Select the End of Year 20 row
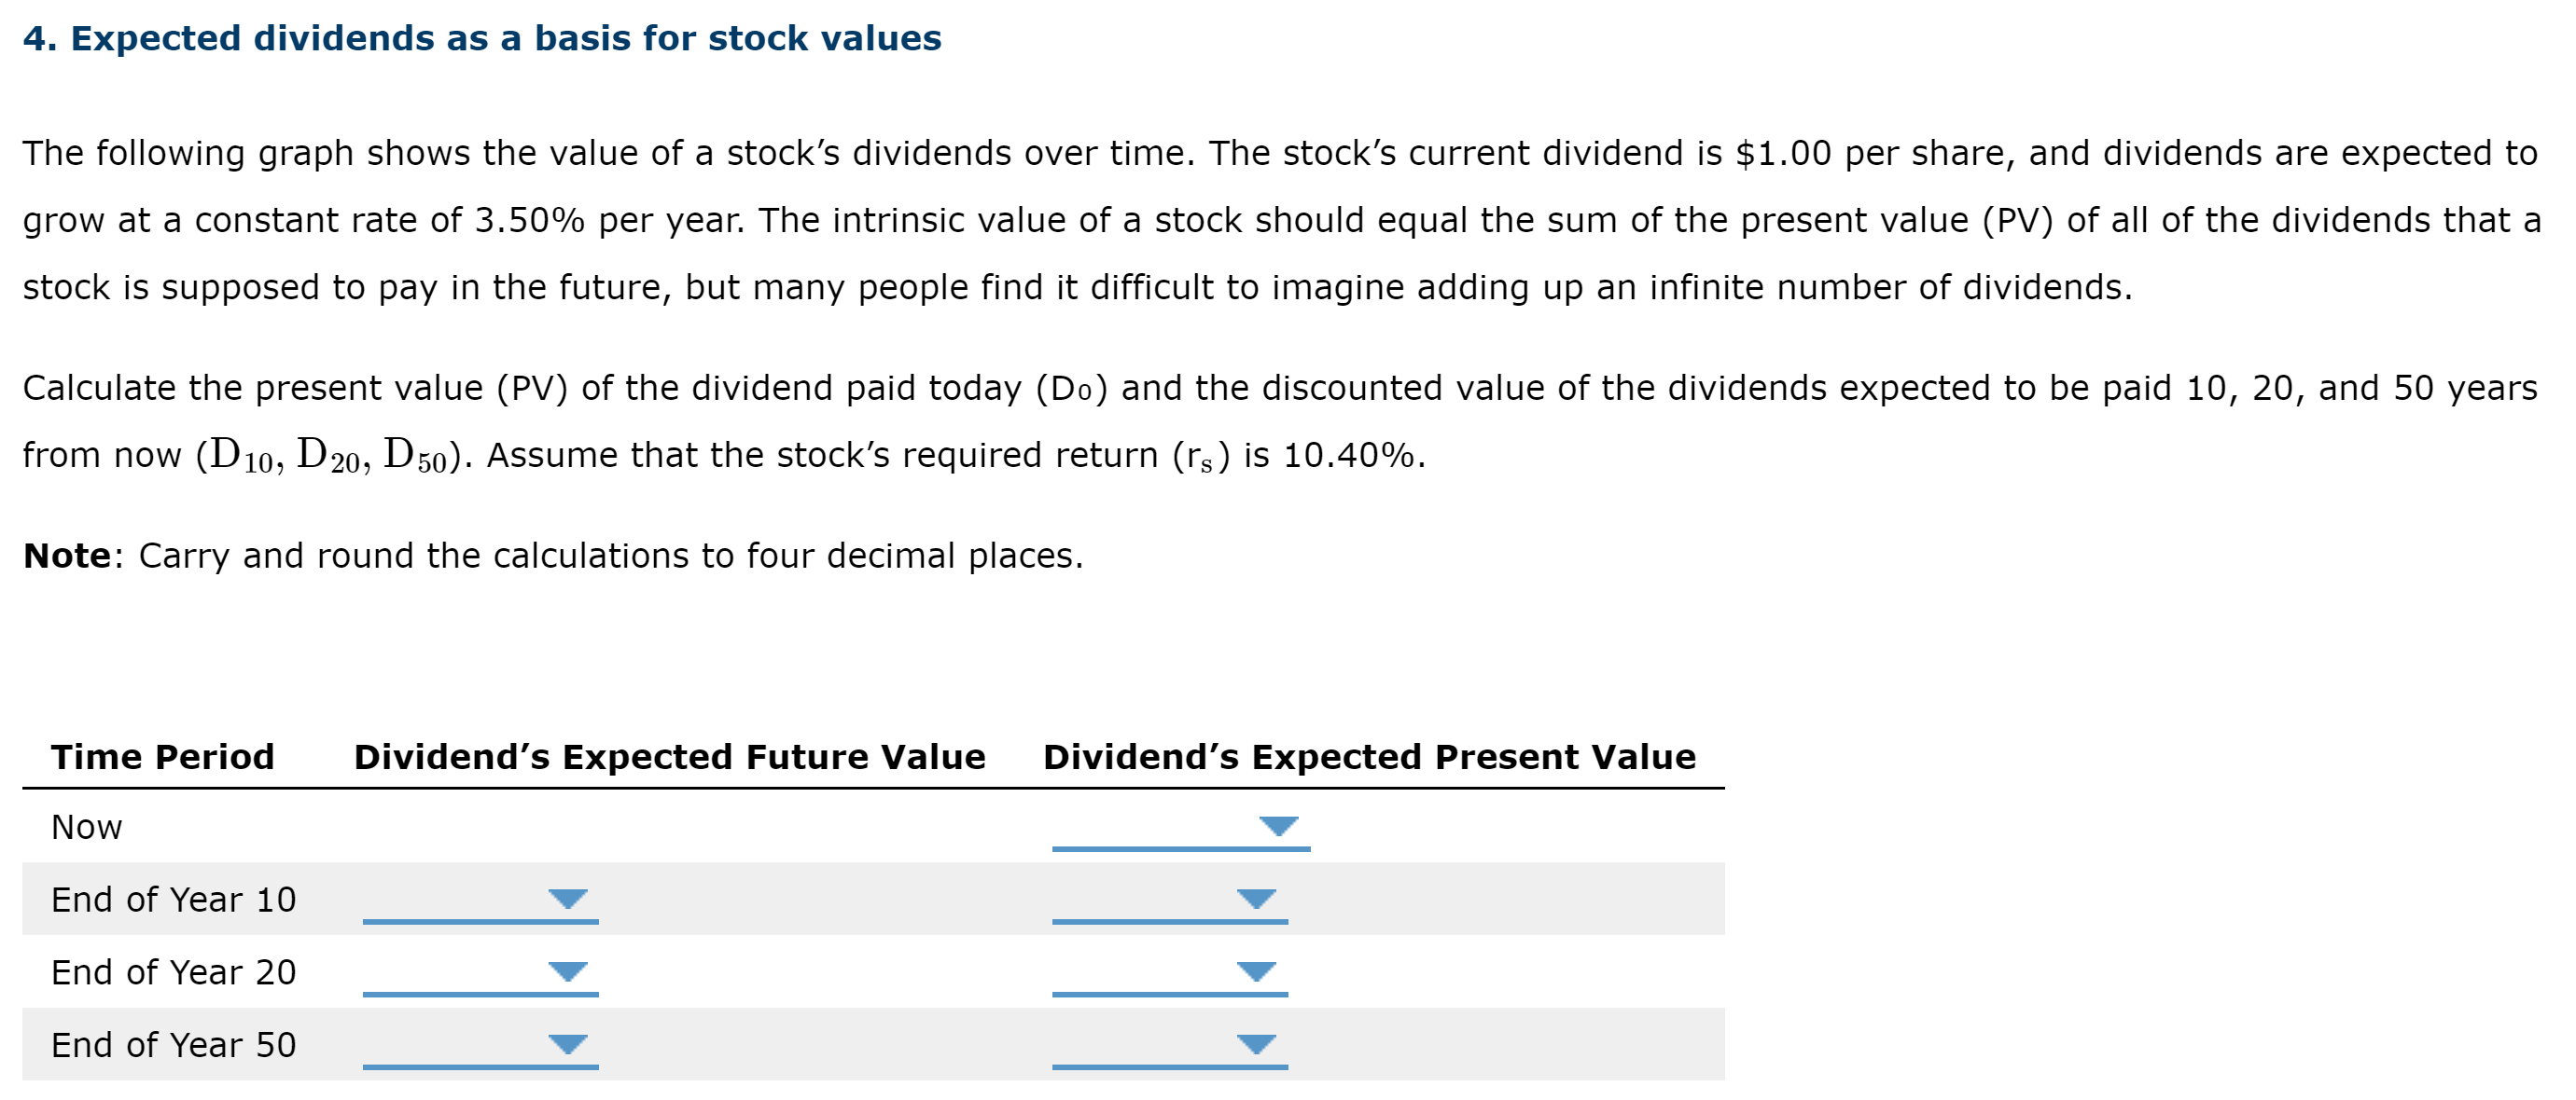The height and width of the screenshot is (1100, 2576). point(174,972)
